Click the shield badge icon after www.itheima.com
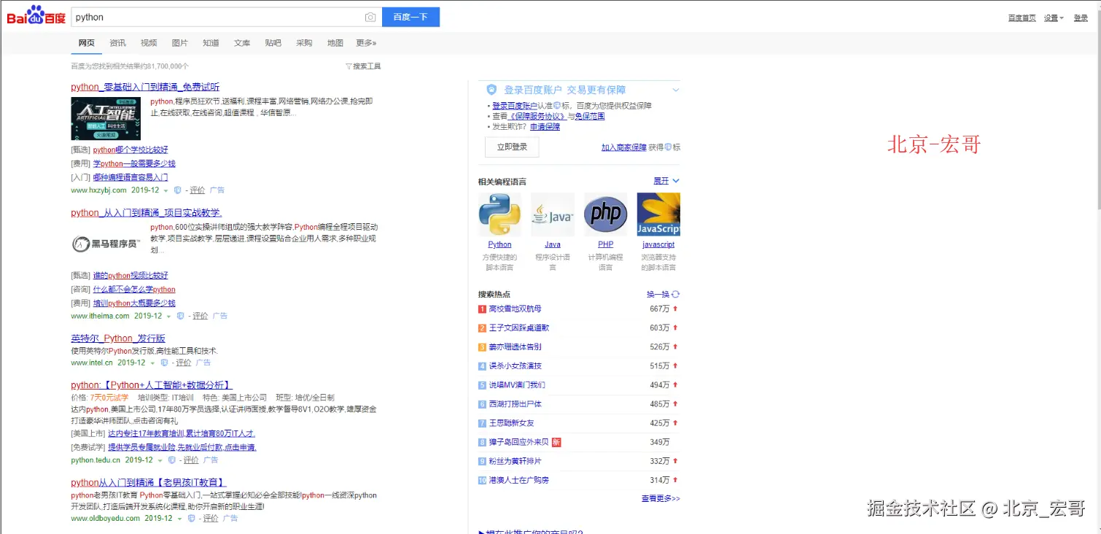 coord(181,317)
